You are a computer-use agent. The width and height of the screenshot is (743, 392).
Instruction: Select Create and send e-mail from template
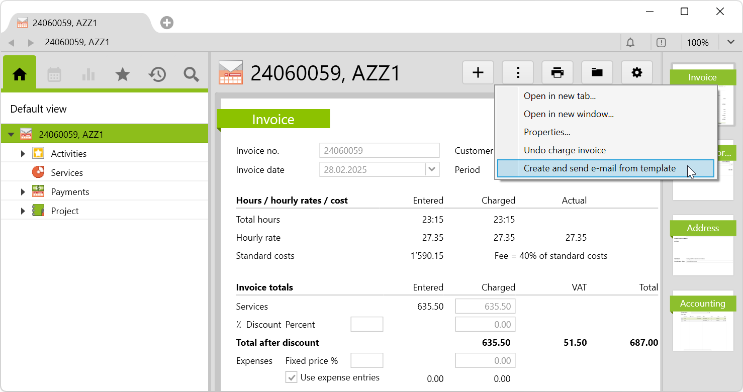pos(599,168)
